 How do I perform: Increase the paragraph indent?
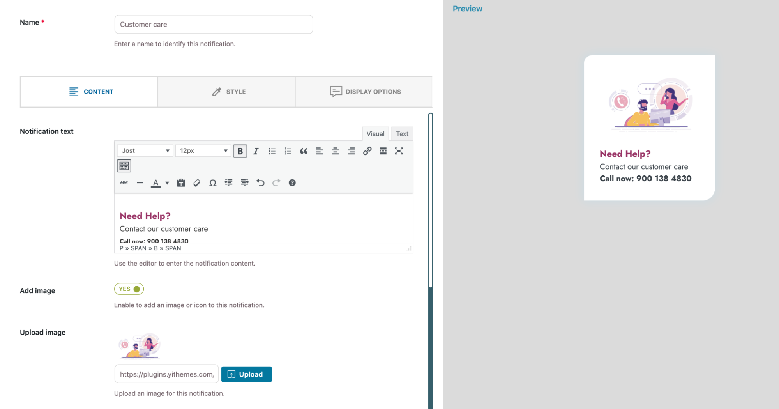coord(245,183)
